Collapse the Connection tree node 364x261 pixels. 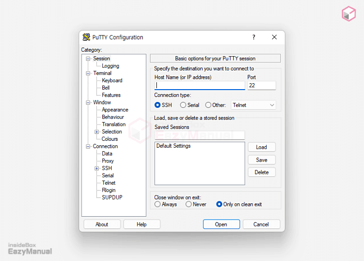[88, 146]
